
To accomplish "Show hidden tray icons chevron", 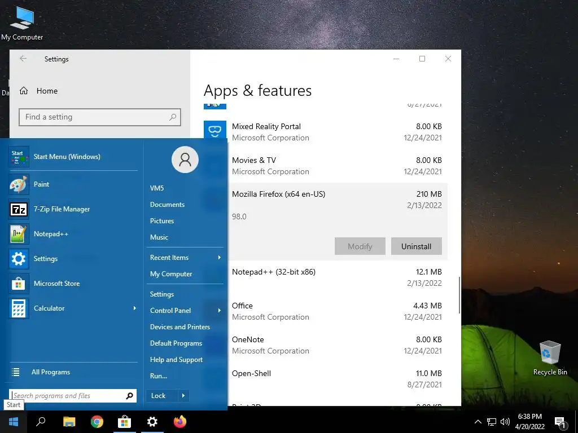I will tap(478, 422).
